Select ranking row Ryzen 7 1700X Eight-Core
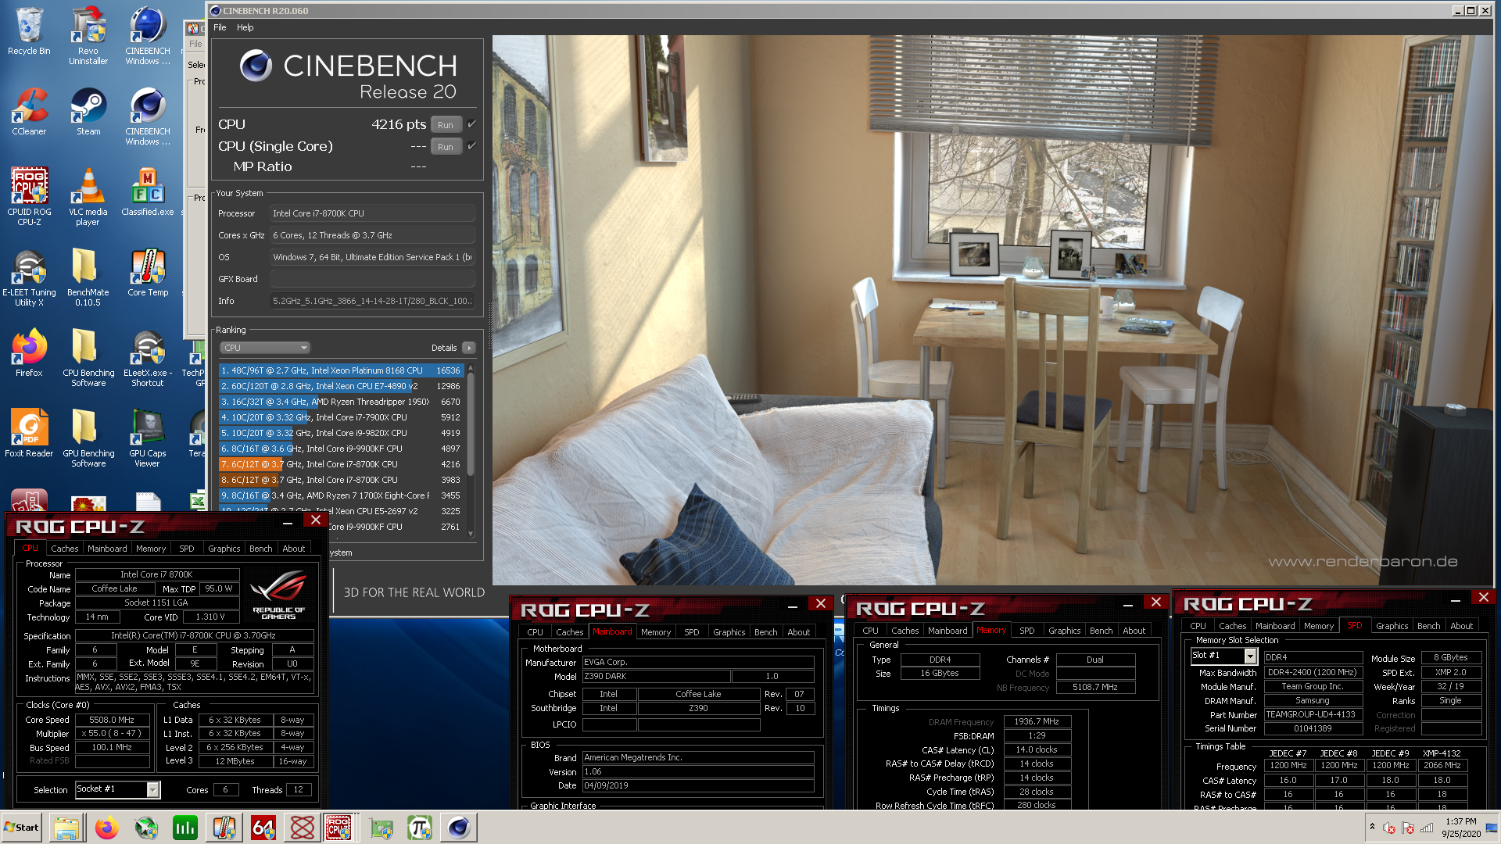The height and width of the screenshot is (844, 1501). pyautogui.click(x=341, y=495)
